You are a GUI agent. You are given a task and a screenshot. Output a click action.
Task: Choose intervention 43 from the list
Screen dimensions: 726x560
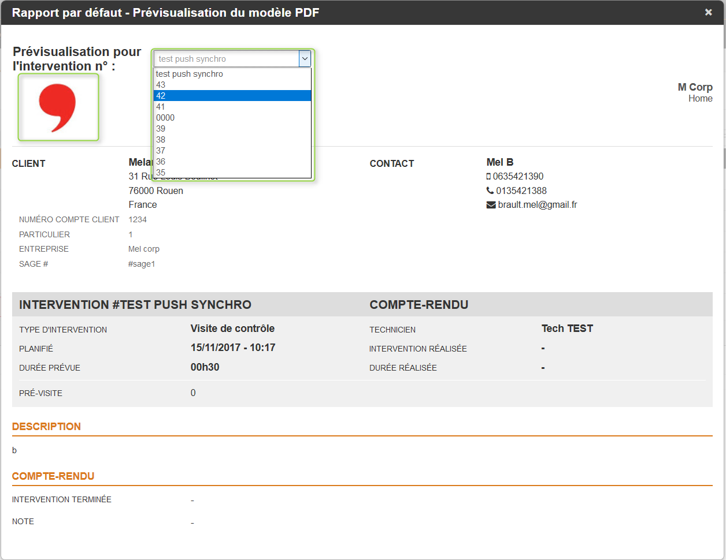[x=232, y=85]
